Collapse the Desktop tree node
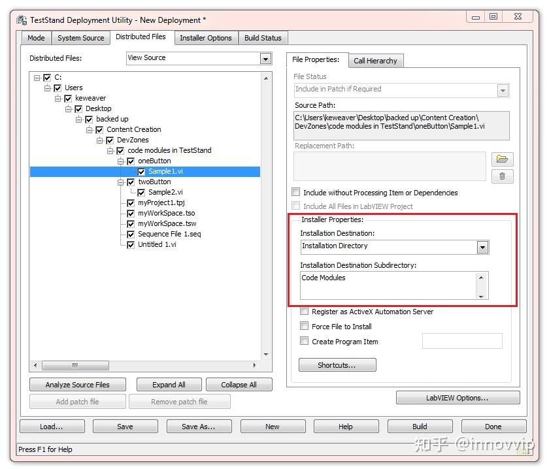 pyautogui.click(x=69, y=109)
